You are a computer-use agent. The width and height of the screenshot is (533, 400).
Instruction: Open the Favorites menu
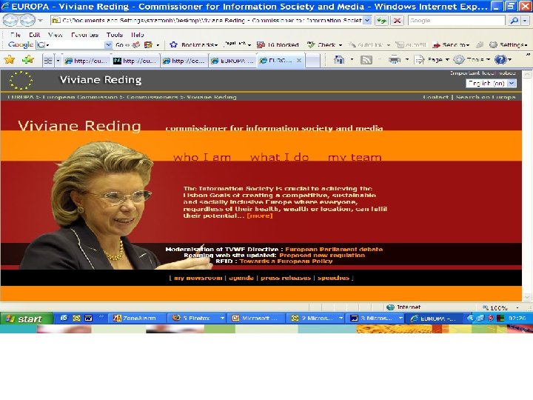coord(84,35)
